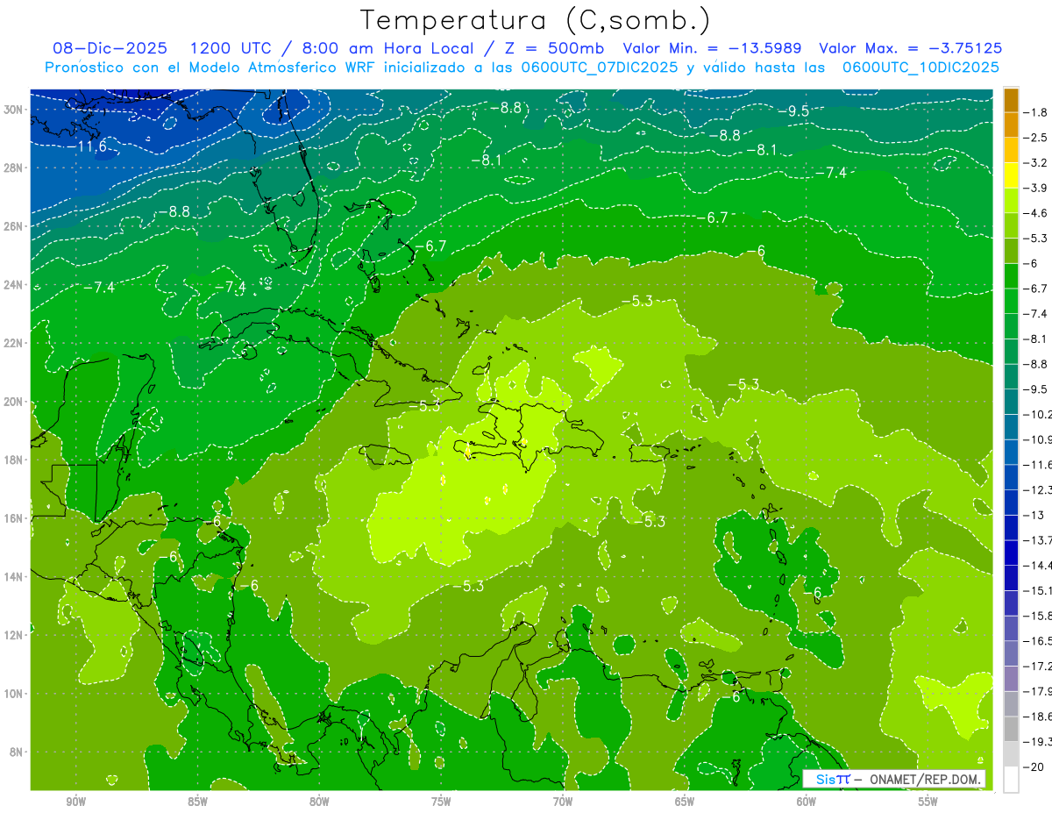Image resolution: width=1052 pixels, height=813 pixels.
Task: Click the 26N latitude axis label
Action: [15, 226]
